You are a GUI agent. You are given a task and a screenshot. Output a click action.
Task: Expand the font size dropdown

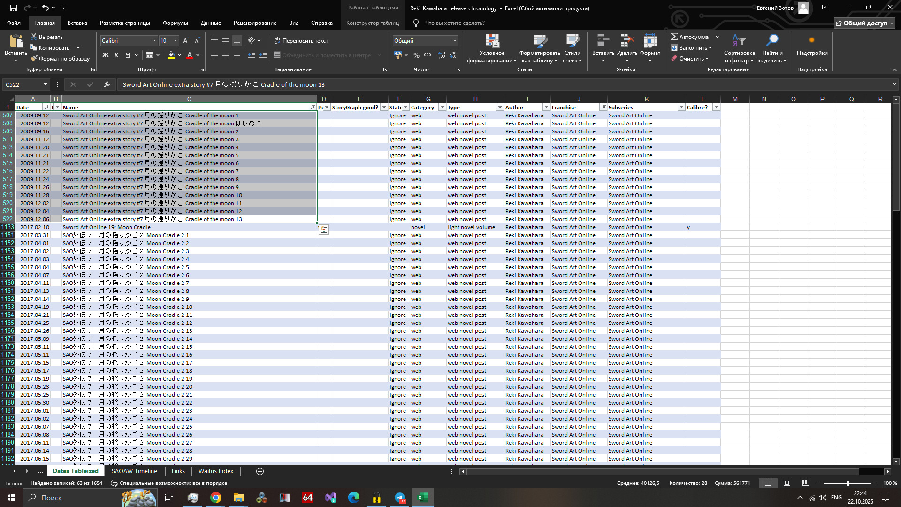[176, 41]
